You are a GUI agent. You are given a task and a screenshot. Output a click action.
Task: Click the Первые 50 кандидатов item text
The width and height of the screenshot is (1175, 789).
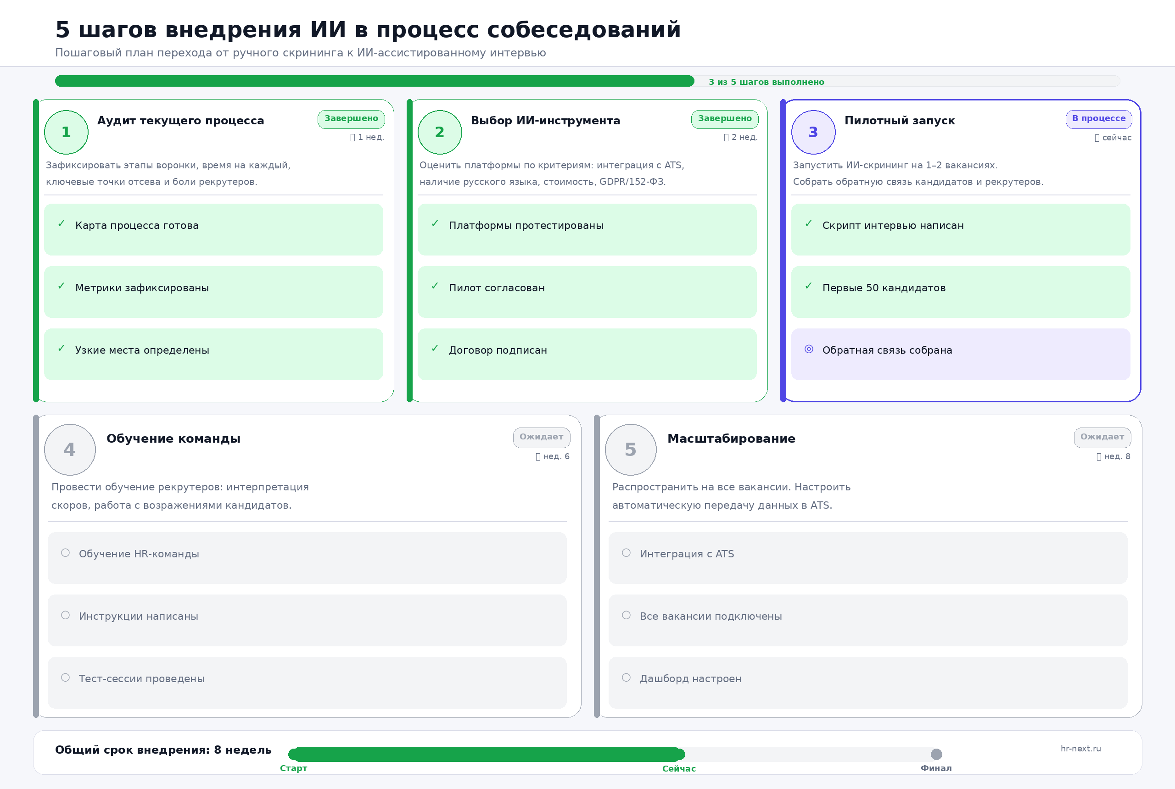[x=884, y=288]
